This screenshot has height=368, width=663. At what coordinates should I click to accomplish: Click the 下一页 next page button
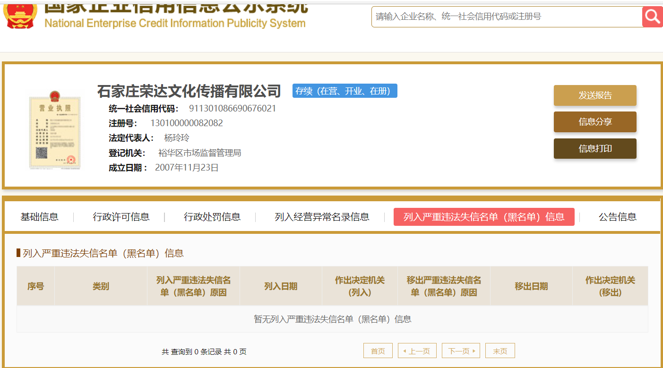coord(461,351)
